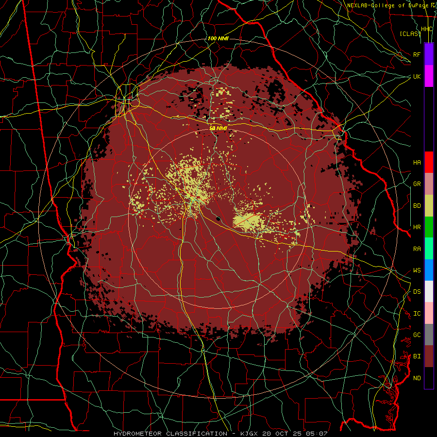Click the HR green legend swatch

[x=429, y=227]
